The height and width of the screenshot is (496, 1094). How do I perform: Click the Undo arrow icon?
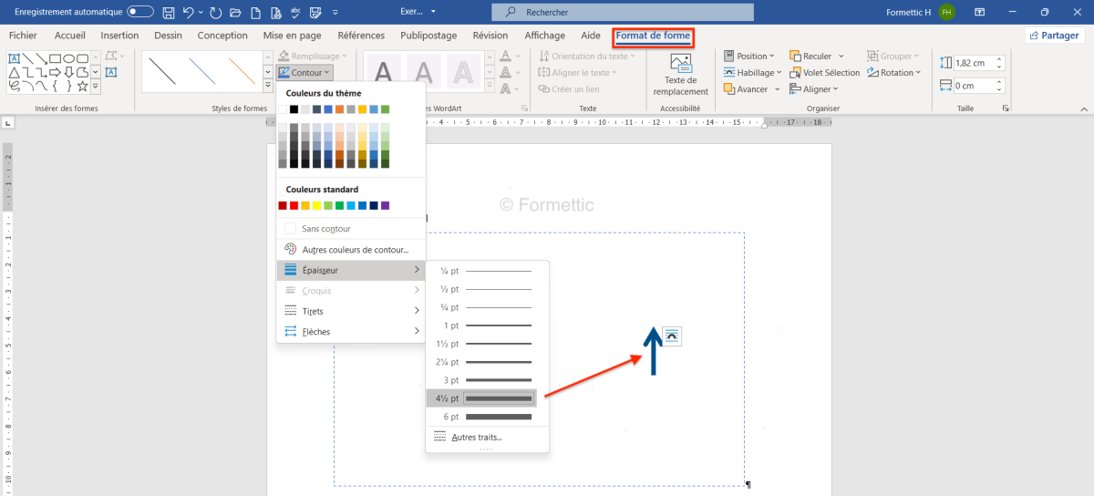pos(189,12)
